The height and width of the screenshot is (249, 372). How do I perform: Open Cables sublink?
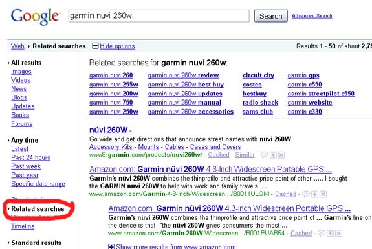coord(175,147)
